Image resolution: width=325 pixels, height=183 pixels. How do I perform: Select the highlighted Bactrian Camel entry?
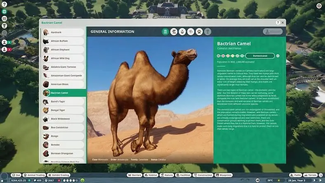tap(64, 93)
